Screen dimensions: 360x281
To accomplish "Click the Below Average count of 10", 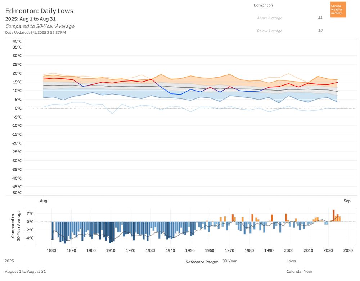I will 320,31.
